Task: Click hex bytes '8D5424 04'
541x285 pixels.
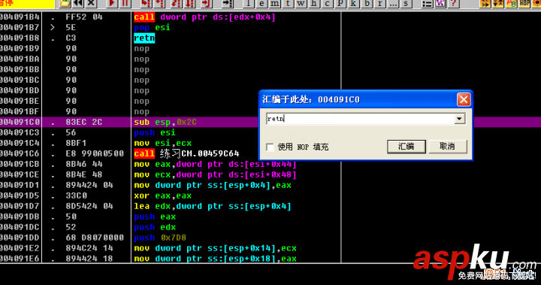Action: click(89, 206)
